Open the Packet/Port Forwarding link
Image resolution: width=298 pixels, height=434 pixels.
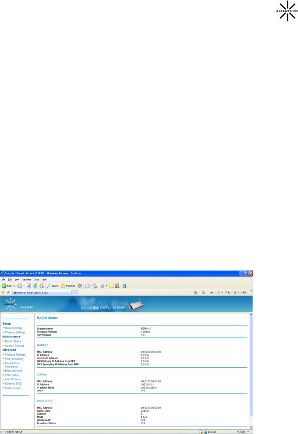tap(12, 365)
